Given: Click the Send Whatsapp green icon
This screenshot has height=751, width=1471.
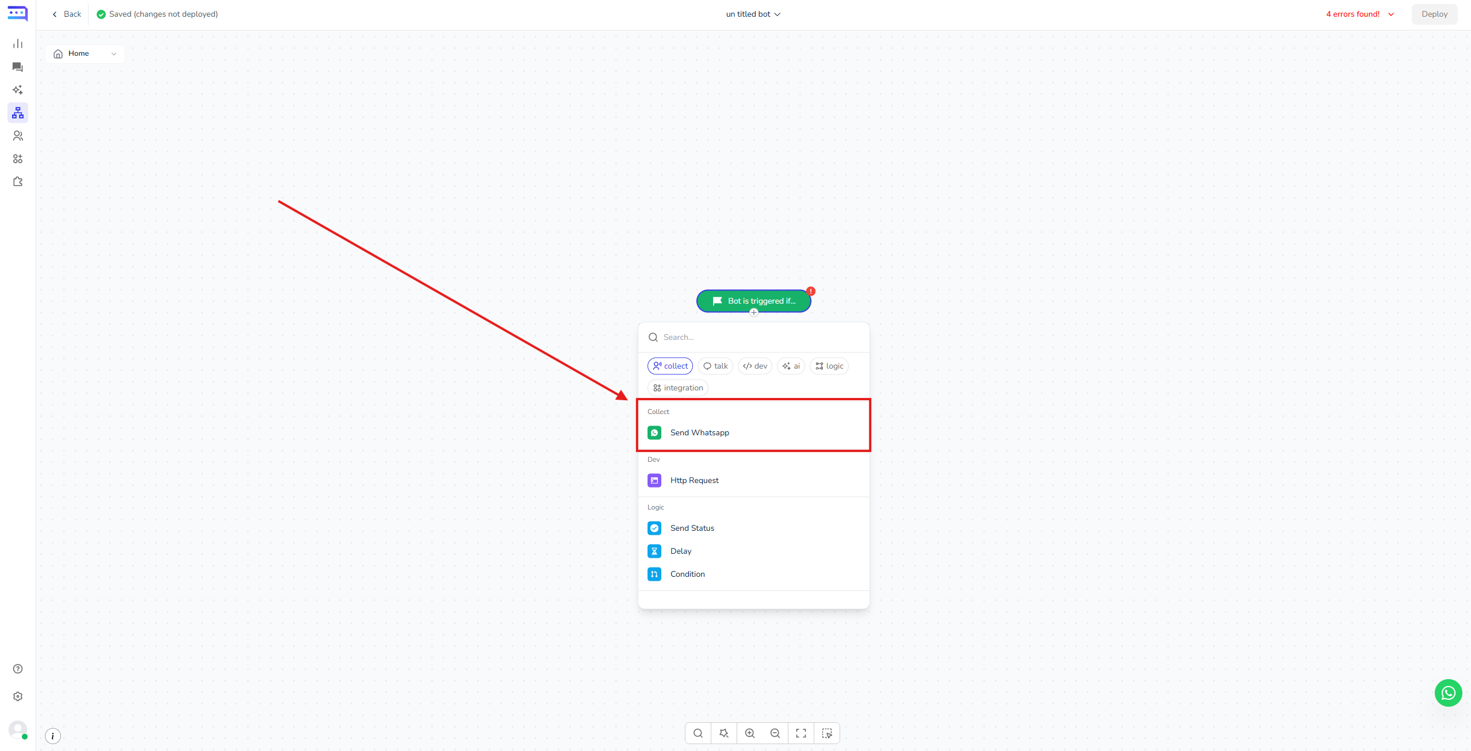Looking at the screenshot, I should (654, 432).
